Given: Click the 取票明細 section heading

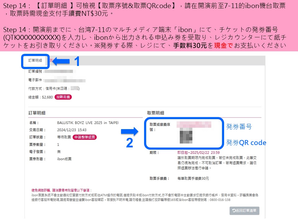Looking at the screenshot, I should click(156, 113).
